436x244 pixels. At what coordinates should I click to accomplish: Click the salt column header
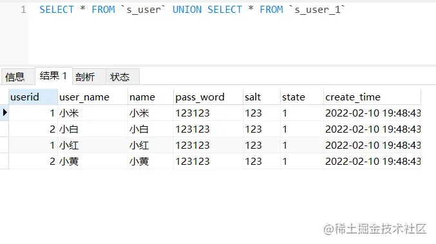tap(261, 97)
